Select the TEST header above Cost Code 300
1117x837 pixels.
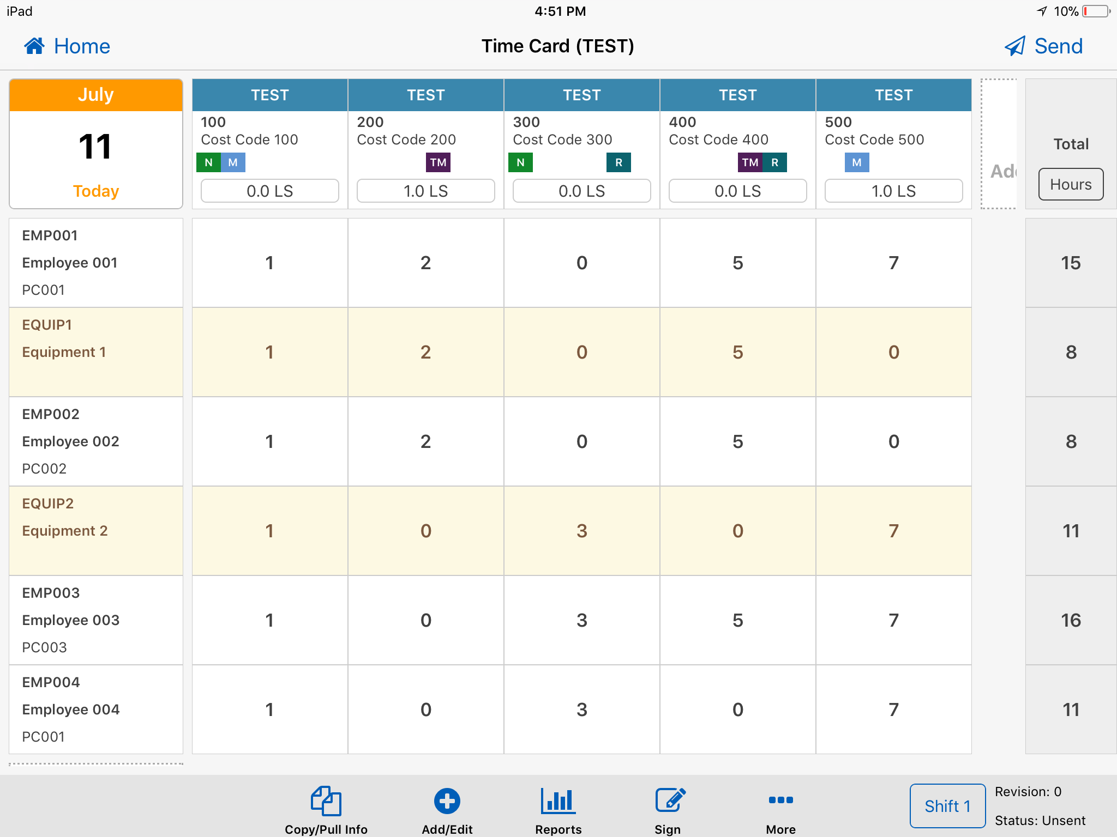tap(581, 94)
